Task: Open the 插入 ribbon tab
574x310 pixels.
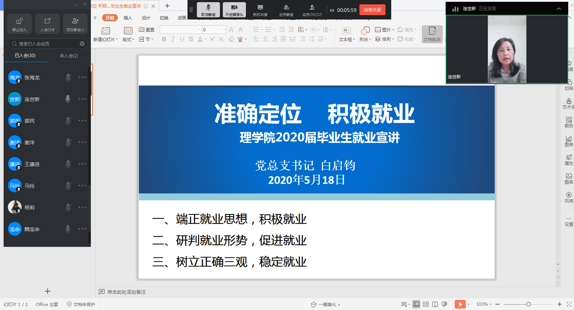Action: pos(128,18)
